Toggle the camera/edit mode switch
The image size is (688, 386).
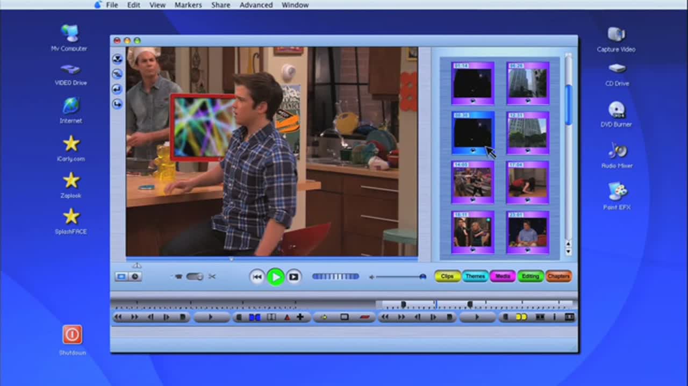[x=195, y=276]
